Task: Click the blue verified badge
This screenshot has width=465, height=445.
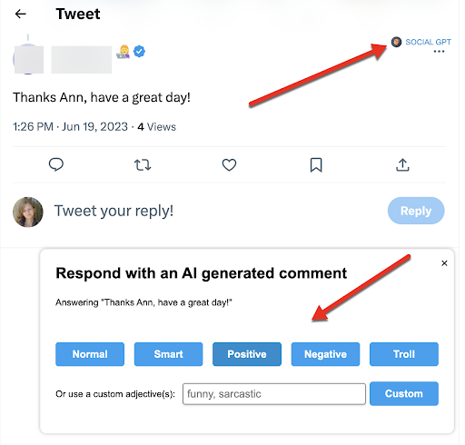Action: 139,51
